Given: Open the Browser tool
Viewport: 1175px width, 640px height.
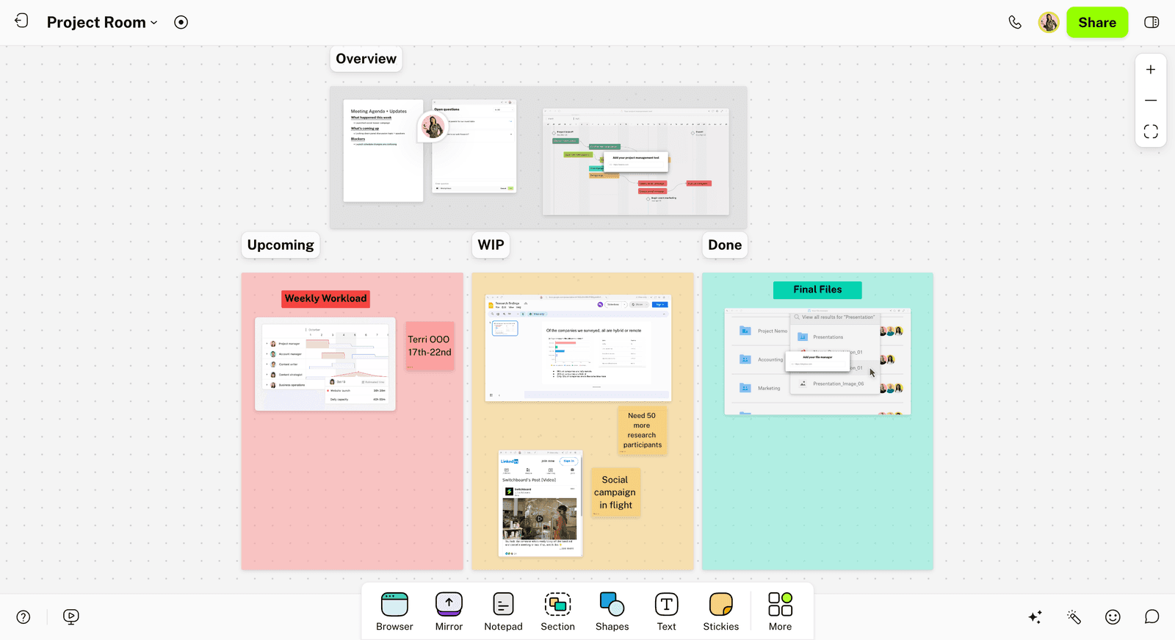Looking at the screenshot, I should tap(394, 611).
